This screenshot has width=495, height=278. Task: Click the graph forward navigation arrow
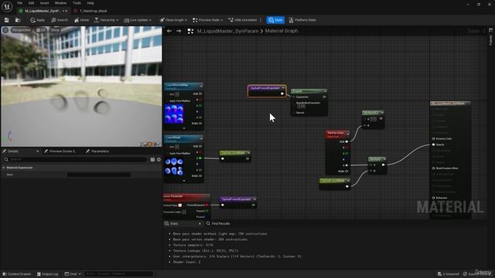[x=179, y=31]
